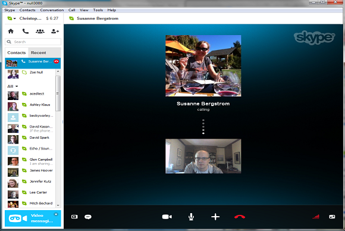Show the instant message chat icon
This screenshot has height=231, width=345.
pyautogui.click(x=88, y=217)
